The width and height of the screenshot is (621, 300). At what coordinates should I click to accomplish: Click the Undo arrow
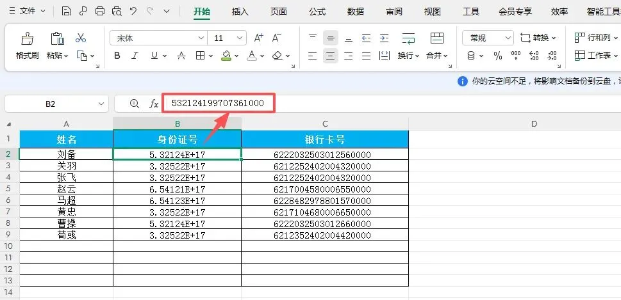pos(133,11)
